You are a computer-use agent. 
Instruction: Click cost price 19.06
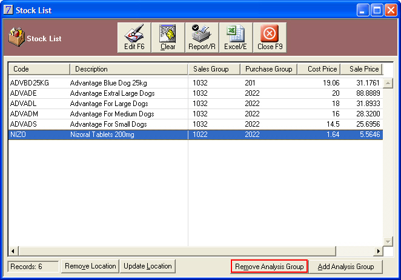click(x=331, y=83)
